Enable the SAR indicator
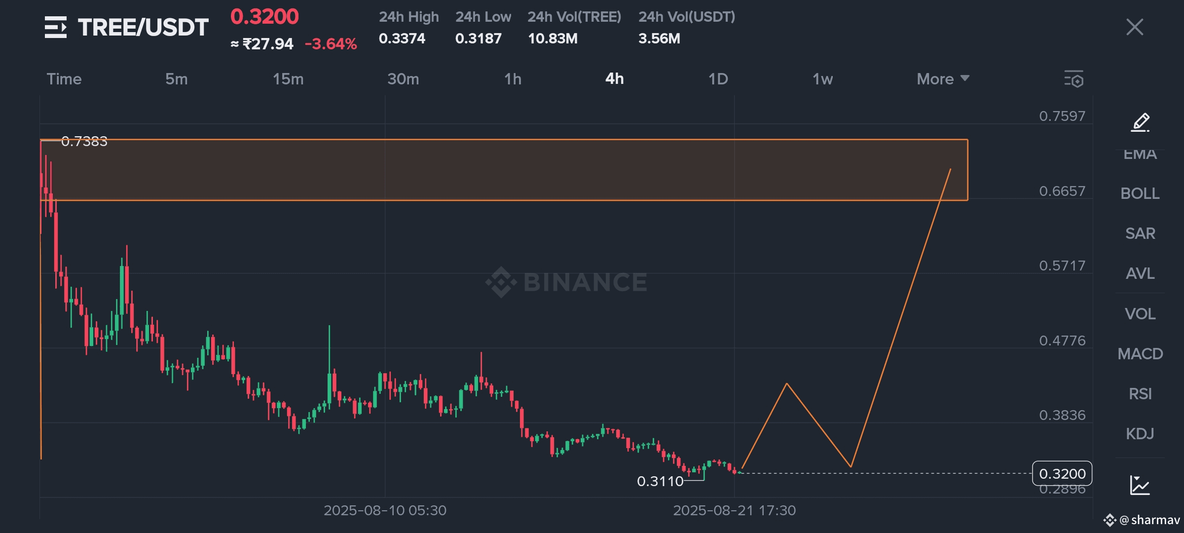 pos(1140,233)
